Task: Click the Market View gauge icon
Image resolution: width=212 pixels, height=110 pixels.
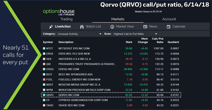Action: [112, 27]
